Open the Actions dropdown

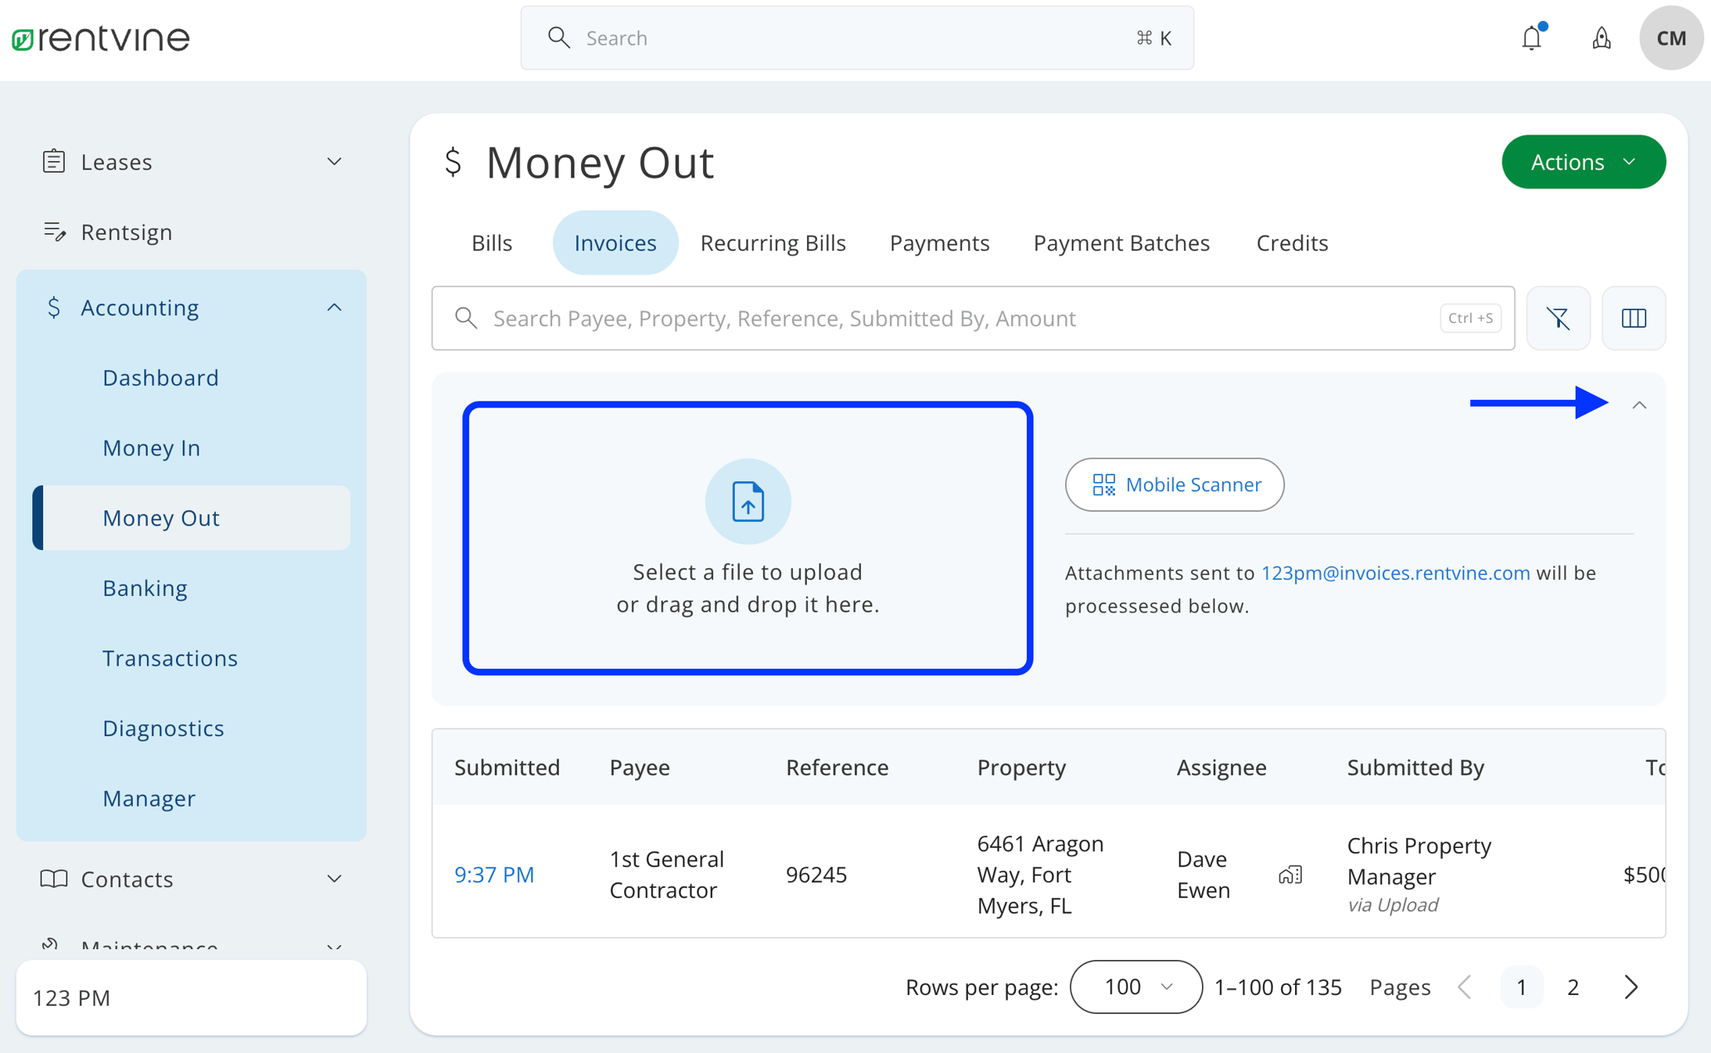coord(1582,162)
